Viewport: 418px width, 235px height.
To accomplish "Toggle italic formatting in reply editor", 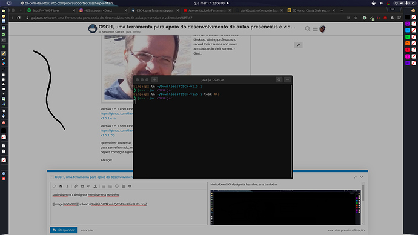I will pos(67,186).
